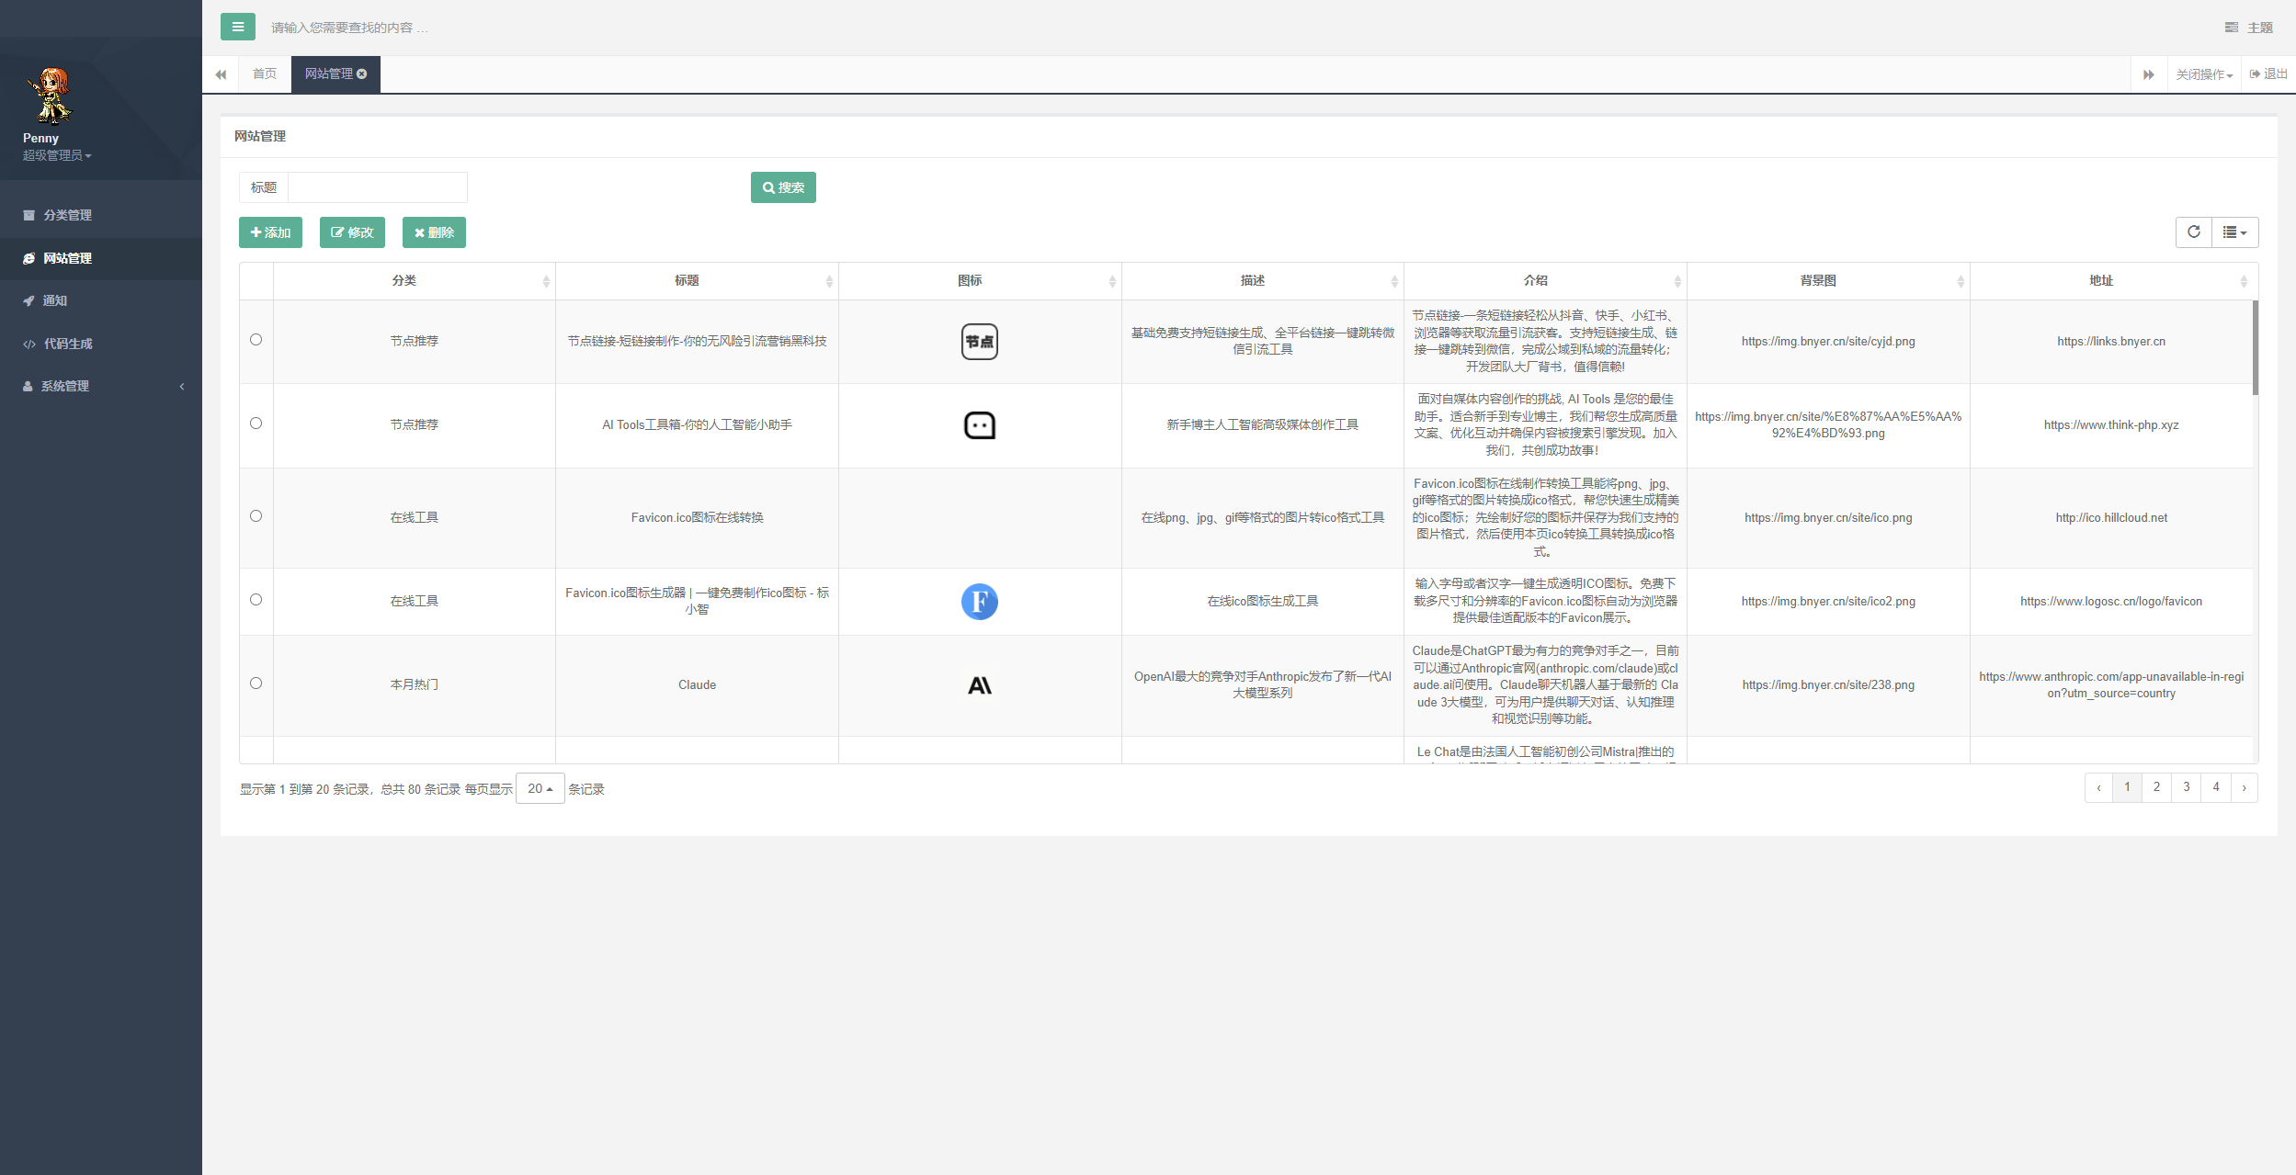This screenshot has height=1175, width=2296.
Task: Click the 节点 site icon thumbnail
Action: pyautogui.click(x=979, y=342)
